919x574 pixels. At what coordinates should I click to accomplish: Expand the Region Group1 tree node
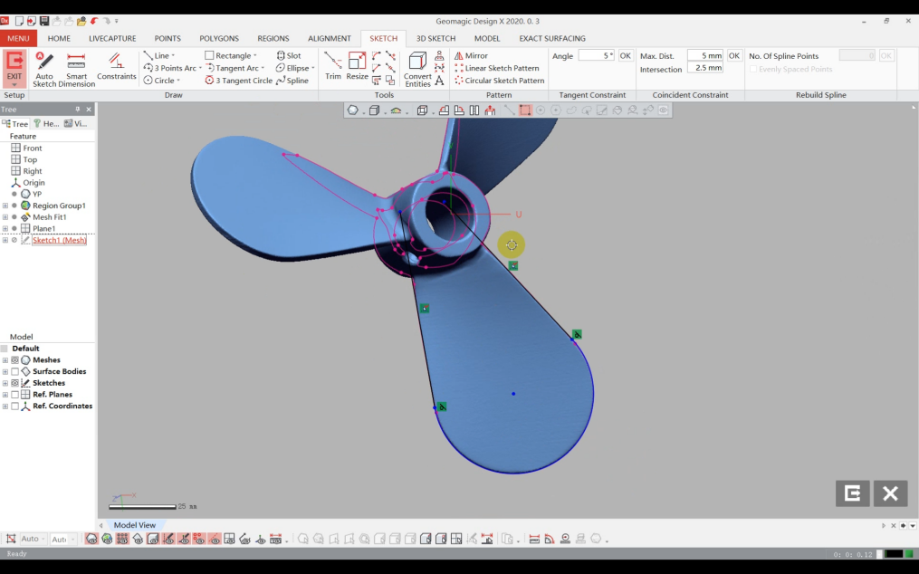(6, 206)
